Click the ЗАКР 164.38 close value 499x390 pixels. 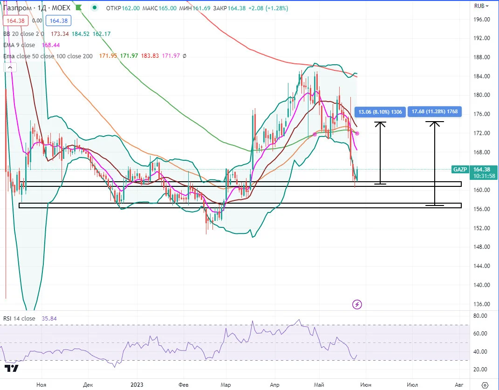[x=229, y=8]
